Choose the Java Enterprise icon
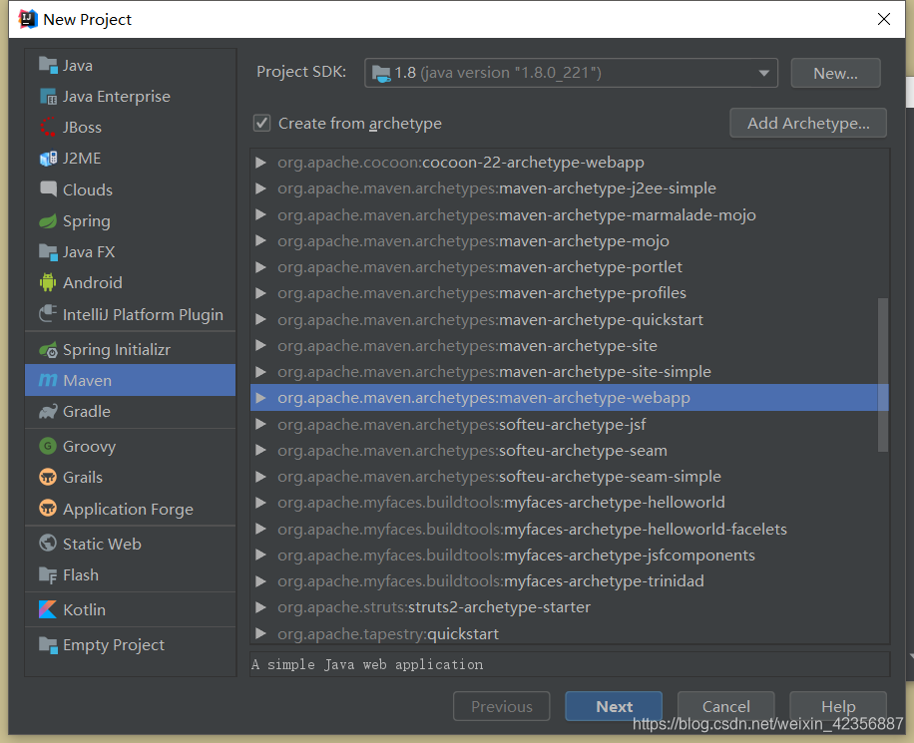Viewport: 914px width, 743px height. coord(48,96)
